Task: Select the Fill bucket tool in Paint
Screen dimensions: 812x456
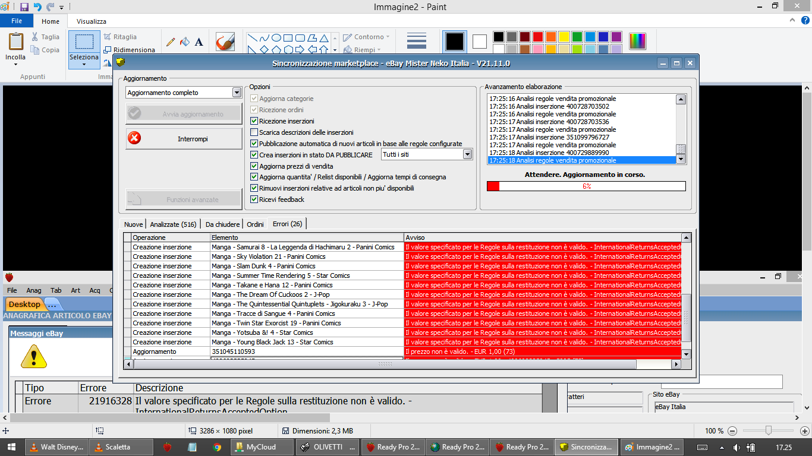Action: pyautogui.click(x=185, y=42)
